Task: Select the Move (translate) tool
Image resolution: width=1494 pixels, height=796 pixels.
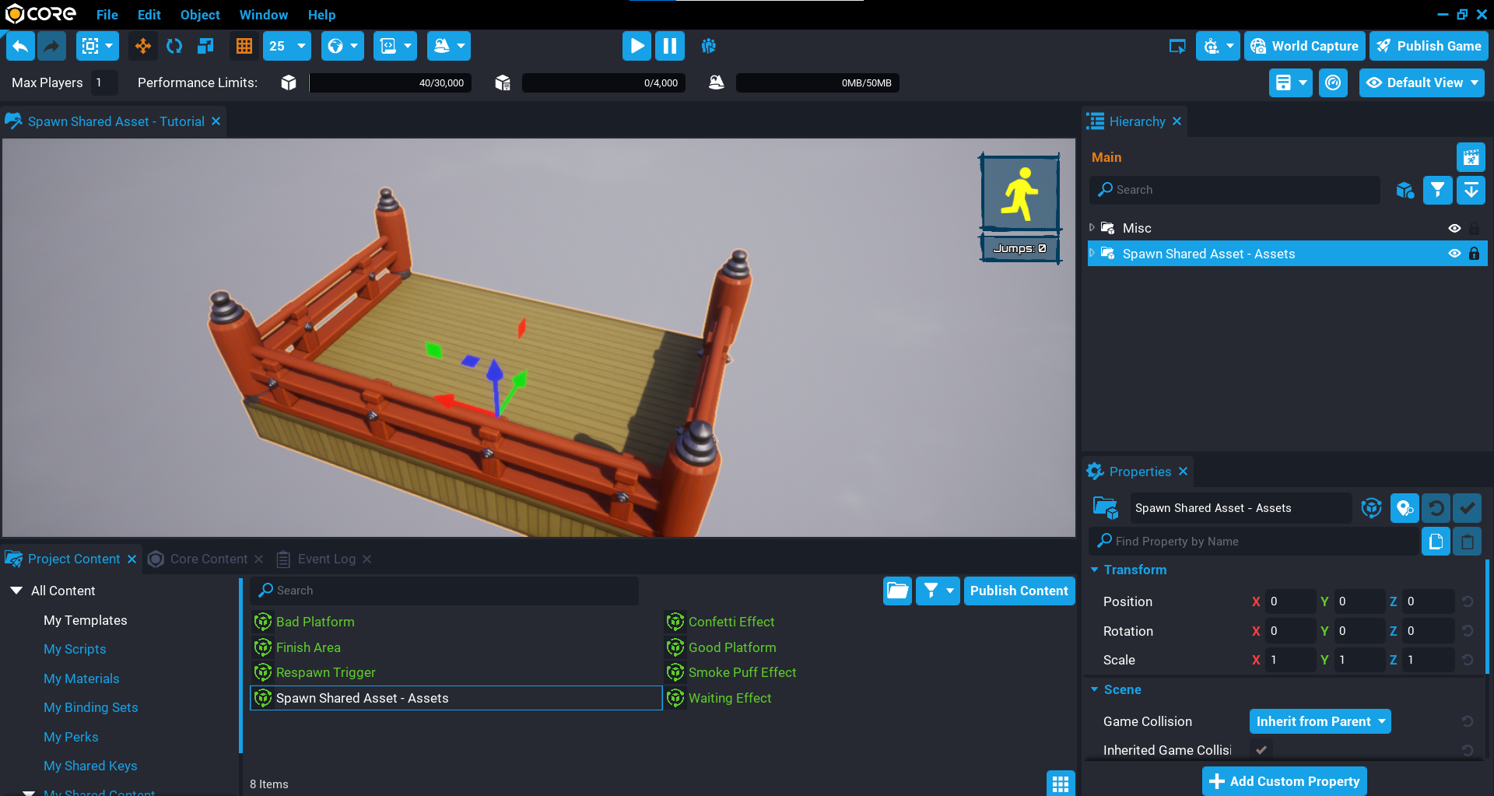Action: tap(143, 47)
